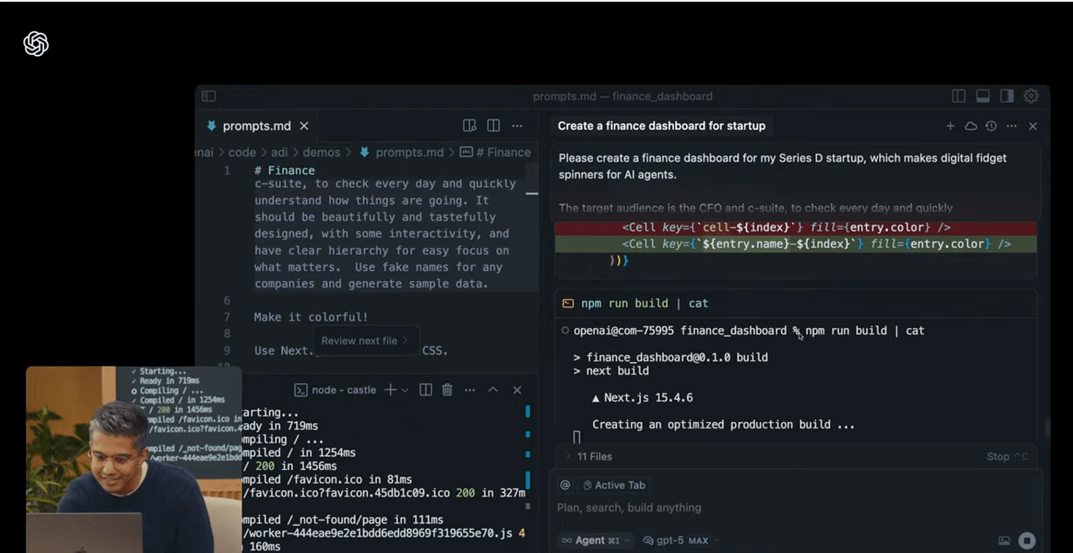Screen dimensions: 1073x553
Task: Open terminal panel more actions ellipsis
Action: pyautogui.click(x=469, y=389)
